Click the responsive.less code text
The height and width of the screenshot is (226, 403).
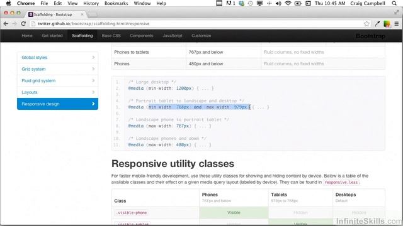tap(341, 182)
